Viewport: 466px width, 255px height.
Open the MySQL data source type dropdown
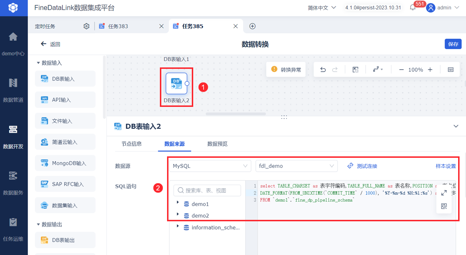click(x=210, y=166)
